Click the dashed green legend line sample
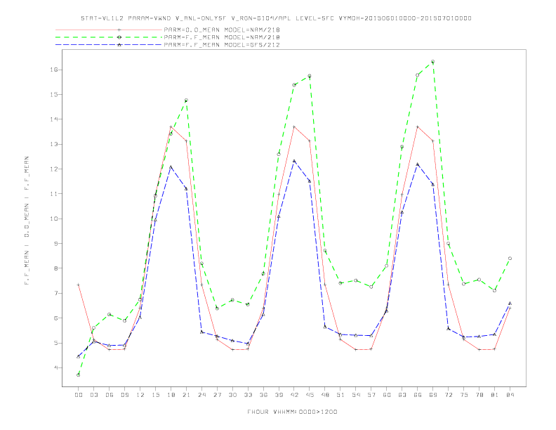 (109, 37)
